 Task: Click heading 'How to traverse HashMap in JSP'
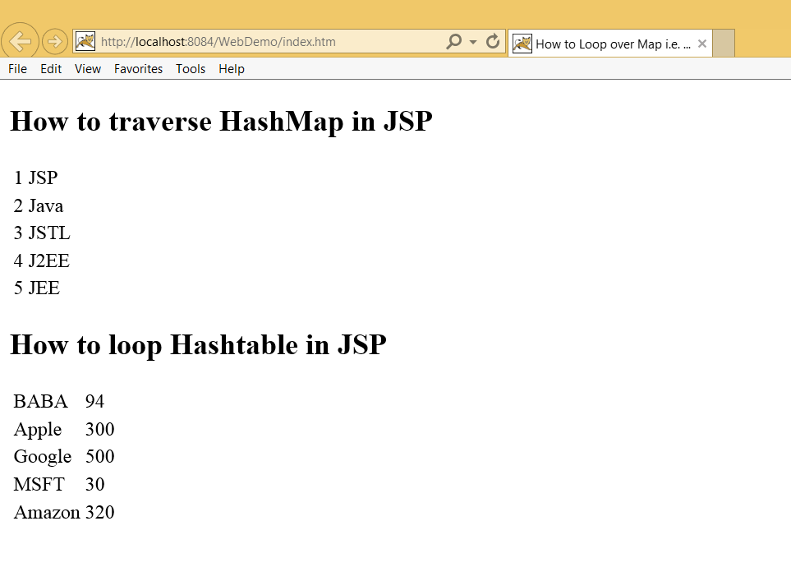(x=222, y=122)
